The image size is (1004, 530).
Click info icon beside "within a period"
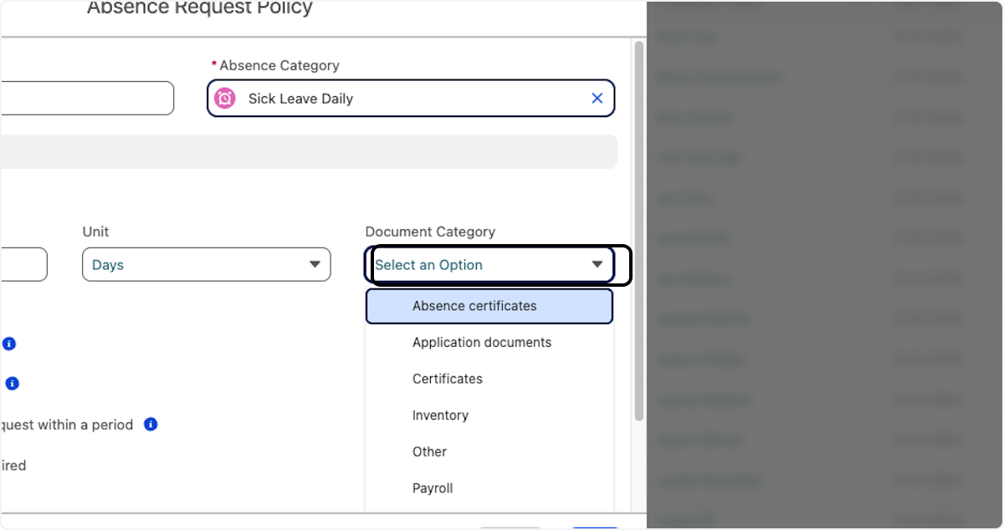point(151,425)
